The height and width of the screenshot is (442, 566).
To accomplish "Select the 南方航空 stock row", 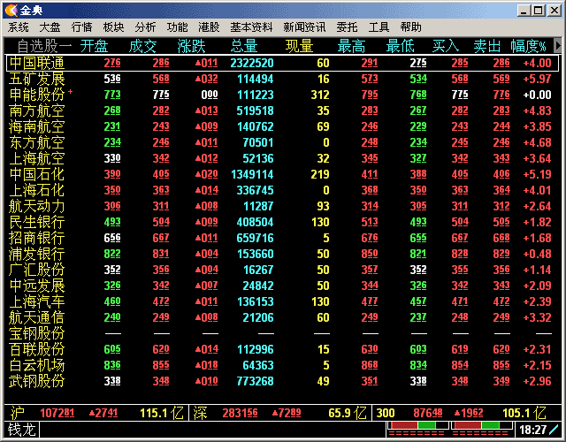I will [x=282, y=110].
